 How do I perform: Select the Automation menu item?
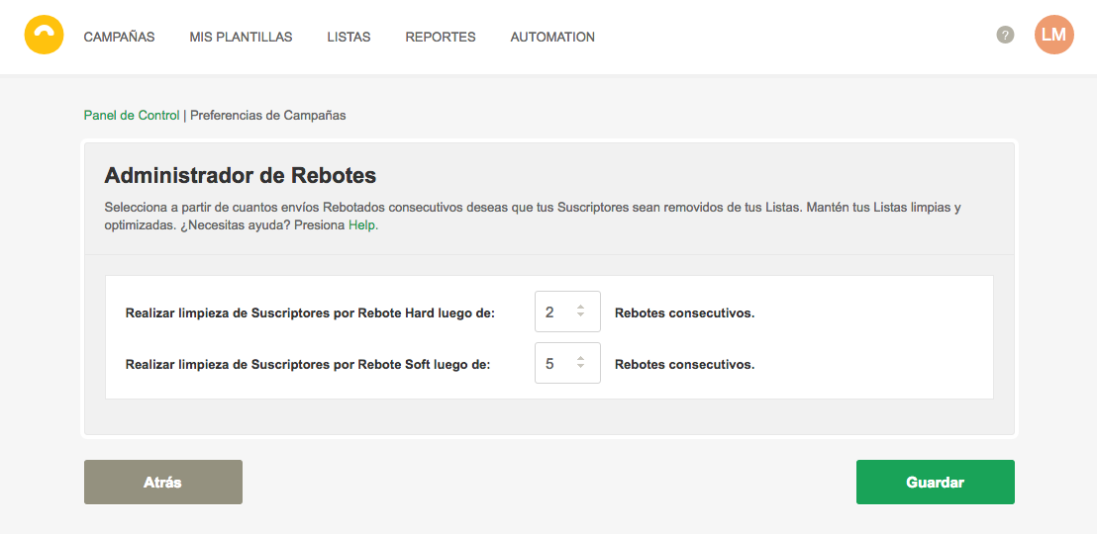pos(552,37)
